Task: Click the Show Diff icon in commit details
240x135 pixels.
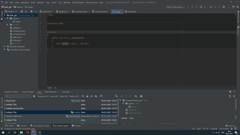Action: click(121, 96)
